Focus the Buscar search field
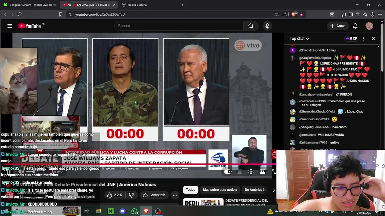The width and height of the screenshot is (385, 216). (x=179, y=26)
